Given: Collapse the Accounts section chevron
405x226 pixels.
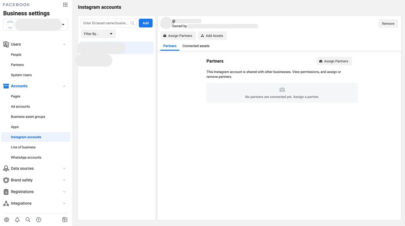Looking at the screenshot, I should pyautogui.click(x=64, y=86).
